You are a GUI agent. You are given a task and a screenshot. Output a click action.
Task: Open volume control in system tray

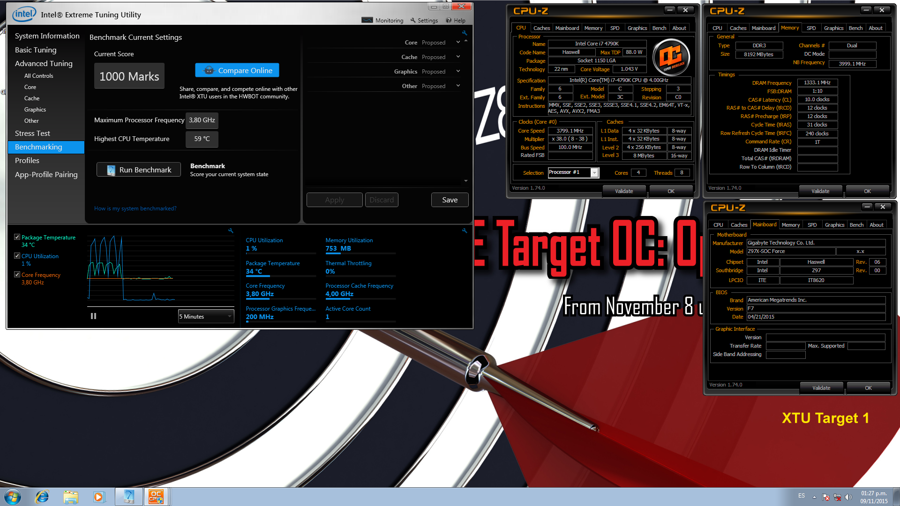[848, 497]
